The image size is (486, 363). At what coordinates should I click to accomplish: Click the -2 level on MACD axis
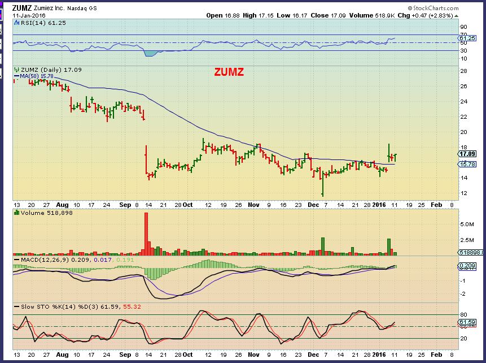[463, 294]
